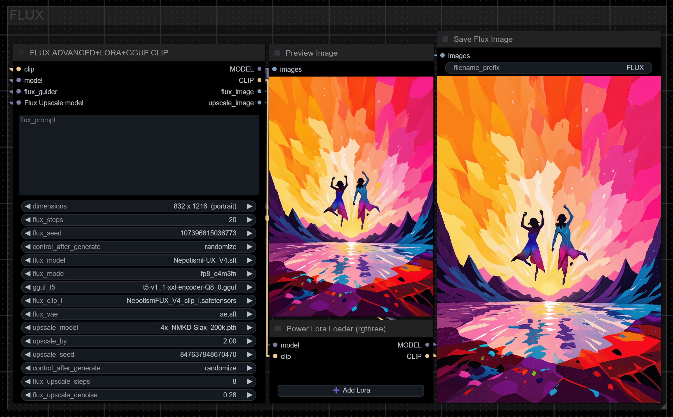673x417 pixels.
Task: Click the plus icon on Add Lora
Action: 336,390
